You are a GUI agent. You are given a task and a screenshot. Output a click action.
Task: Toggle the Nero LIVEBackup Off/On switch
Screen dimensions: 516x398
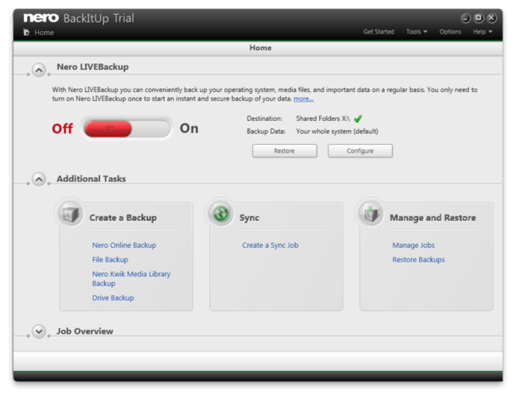pos(127,129)
